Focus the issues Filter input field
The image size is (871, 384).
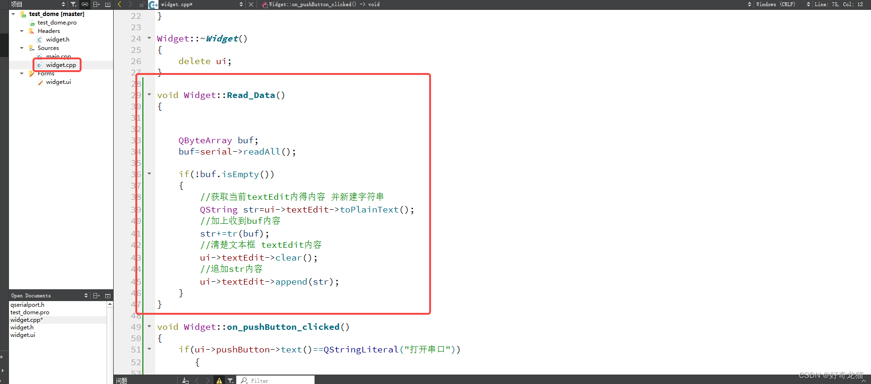(x=276, y=380)
